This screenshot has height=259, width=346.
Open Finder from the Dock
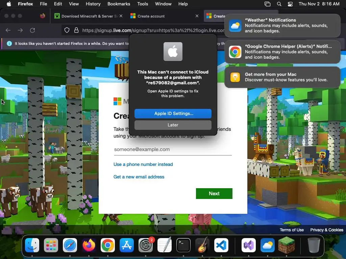[x=32, y=245]
